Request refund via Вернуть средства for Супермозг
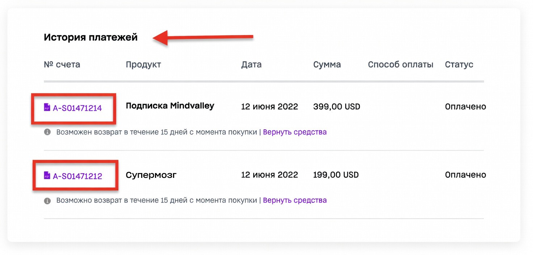 (295, 200)
